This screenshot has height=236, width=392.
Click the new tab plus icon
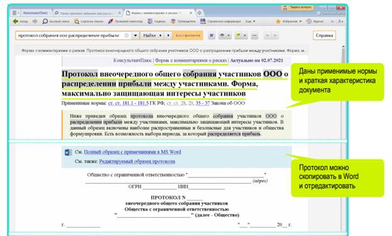pyautogui.click(x=199, y=13)
